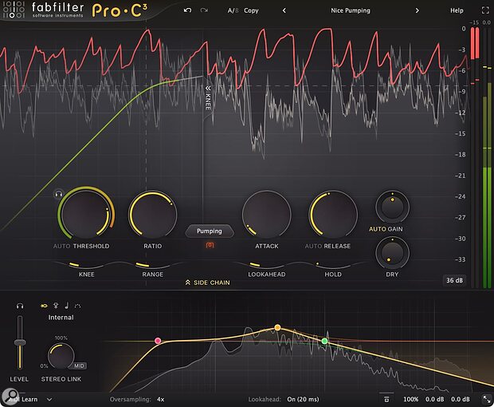
Task: Redo the last undone change
Action: (x=204, y=10)
